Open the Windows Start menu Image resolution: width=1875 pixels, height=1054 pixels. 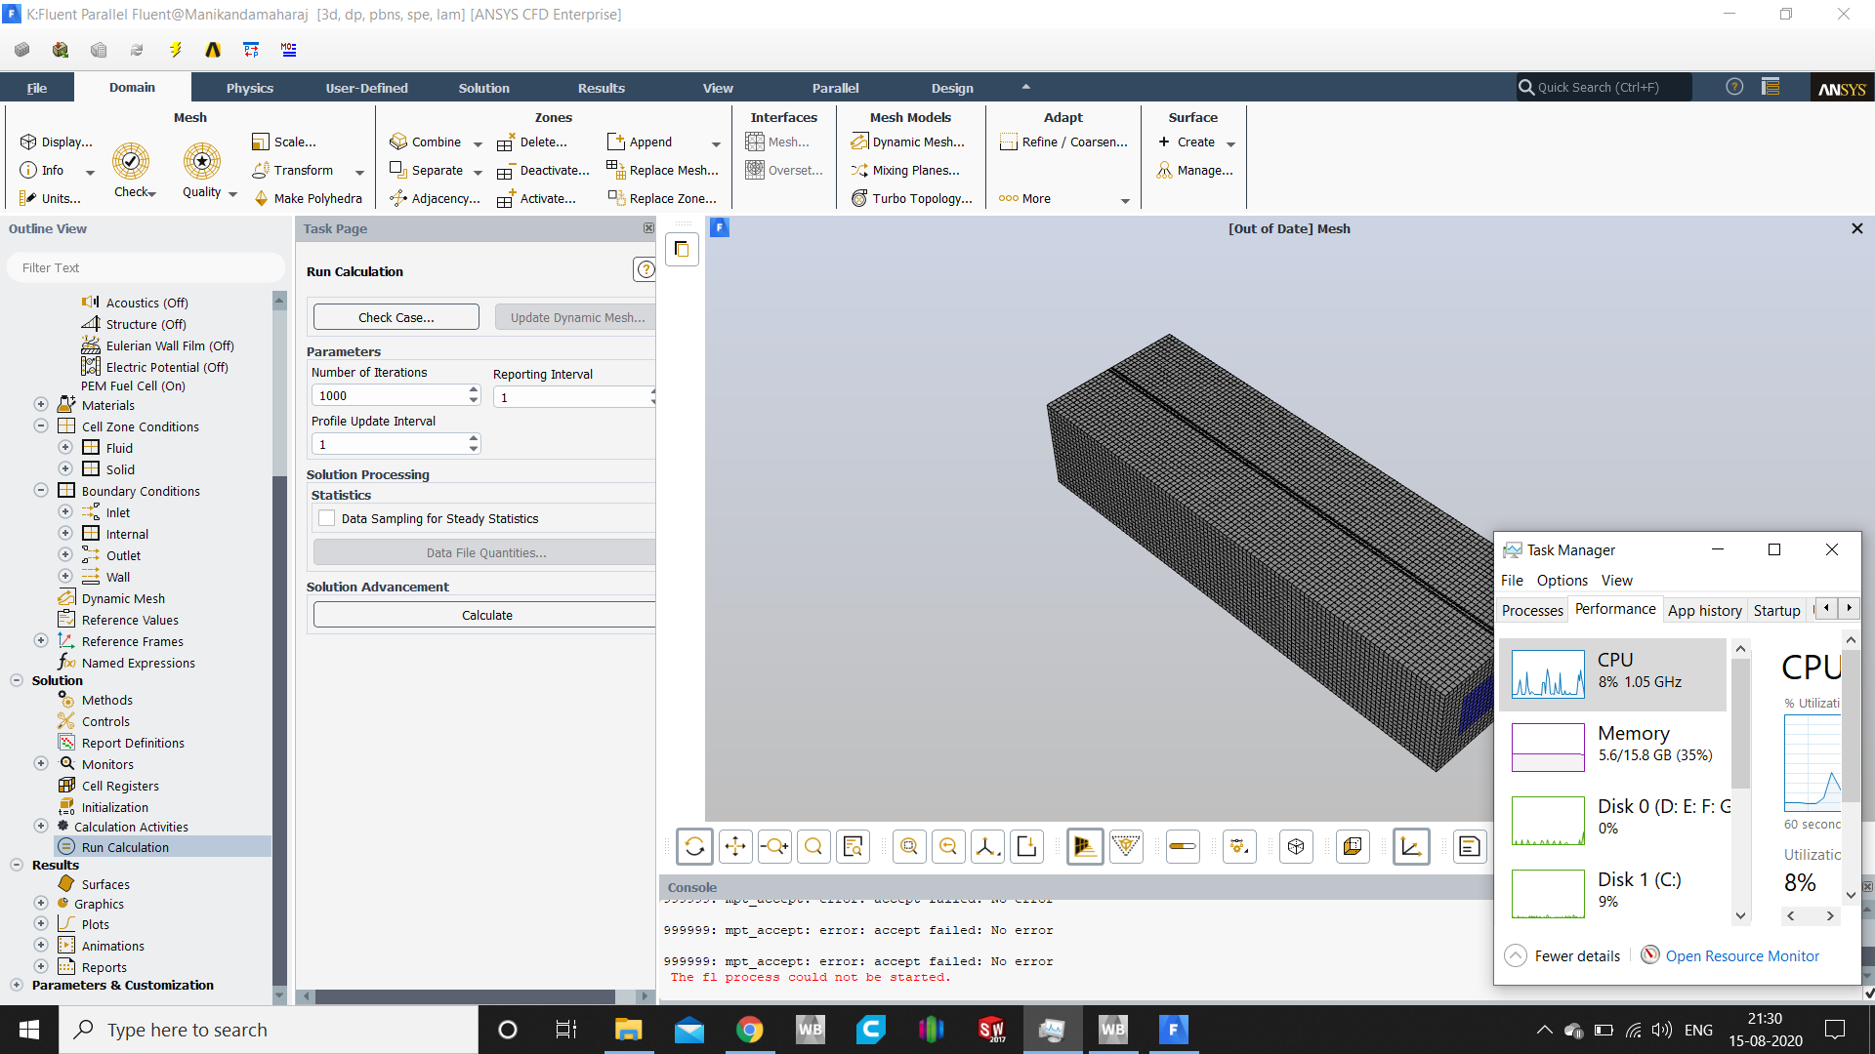[29, 1030]
